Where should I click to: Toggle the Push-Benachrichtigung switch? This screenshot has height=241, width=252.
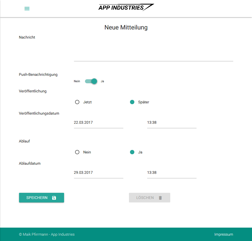pyautogui.click(x=91, y=81)
